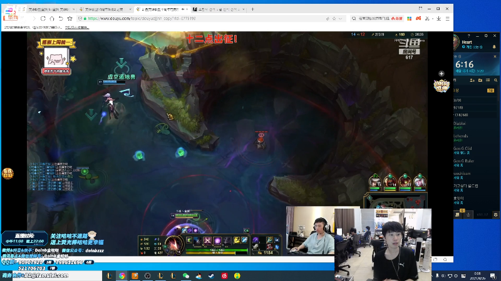Viewport: 501px width, 281px height.
Task: Click the yellow summoner spell icon
Action: [x=237, y=240]
